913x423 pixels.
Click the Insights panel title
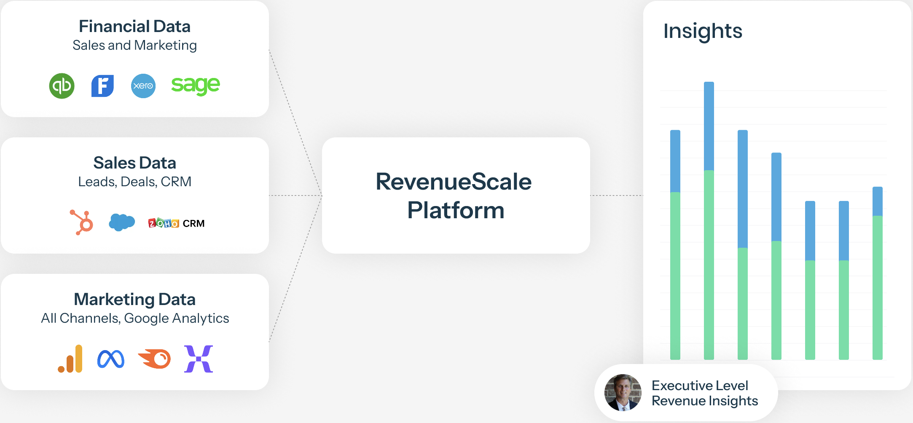click(x=703, y=31)
